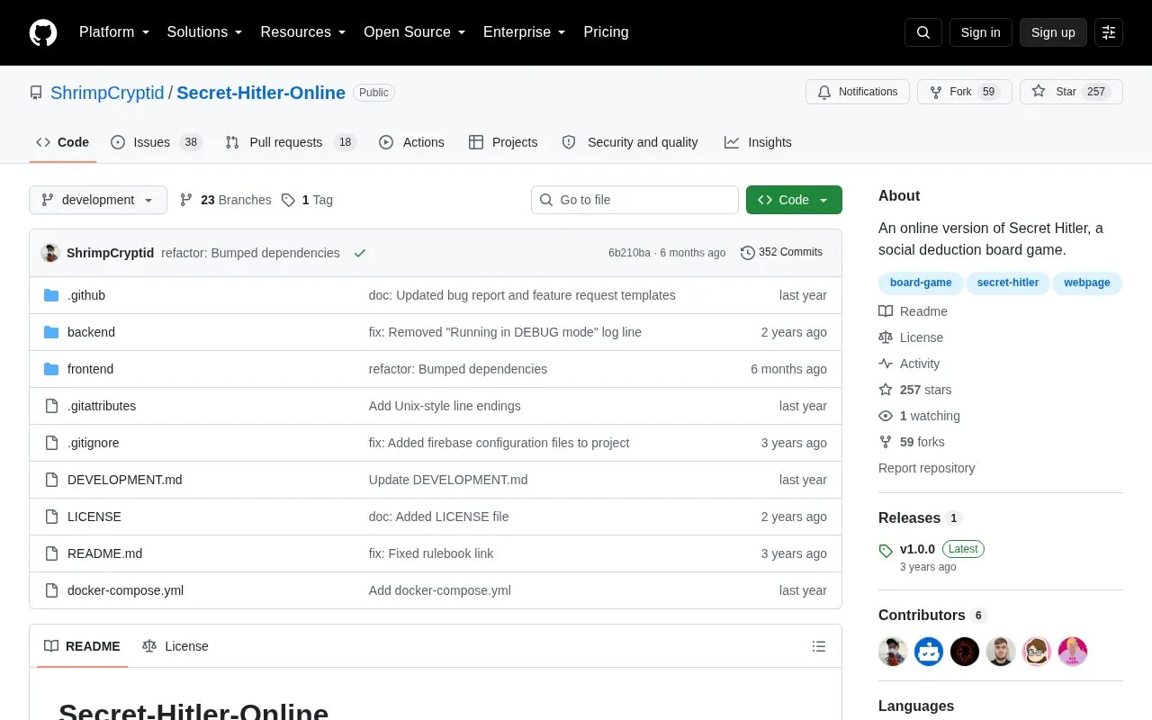
Task: Open the first contributor avatar
Action: pos(893,652)
